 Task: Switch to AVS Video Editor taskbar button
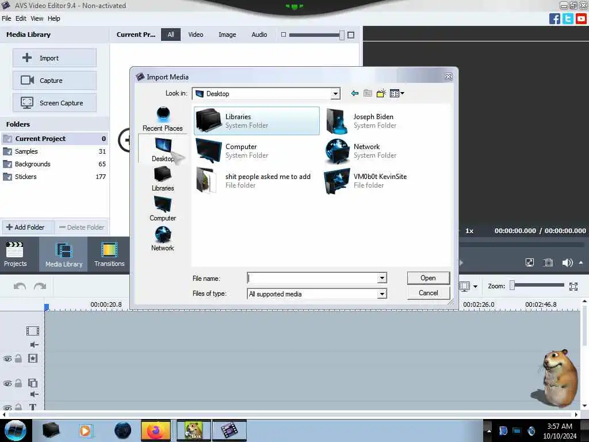(x=230, y=430)
